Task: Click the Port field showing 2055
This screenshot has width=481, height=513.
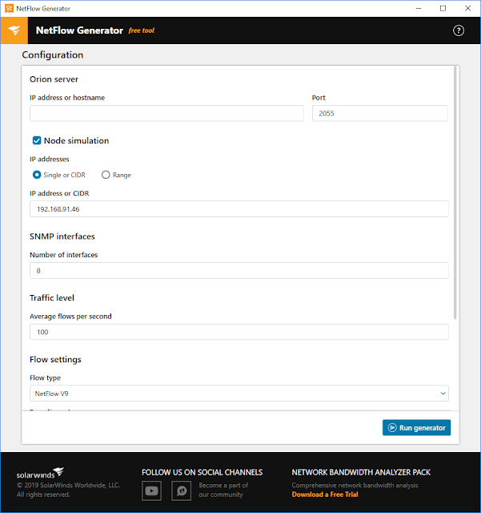Action: 379,113
